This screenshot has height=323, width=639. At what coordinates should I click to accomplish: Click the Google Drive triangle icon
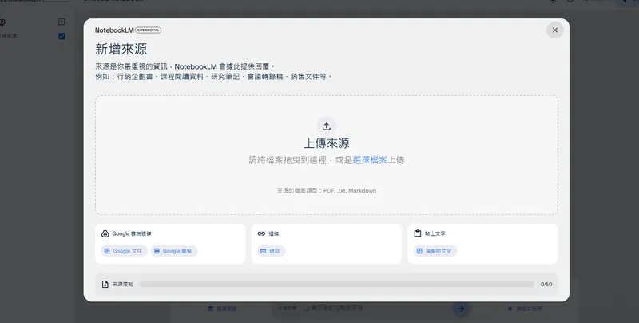pyautogui.click(x=105, y=233)
